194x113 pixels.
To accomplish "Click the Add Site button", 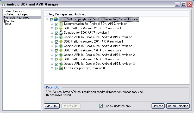I will point(52,106).
